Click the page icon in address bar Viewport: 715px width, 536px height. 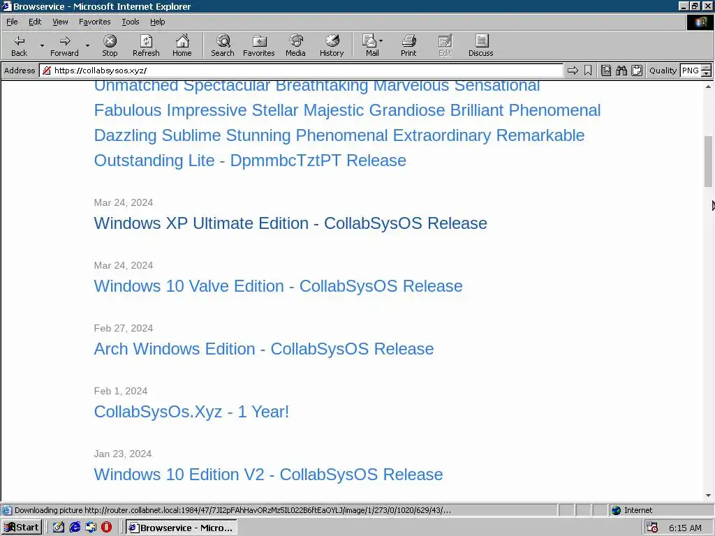tap(46, 70)
